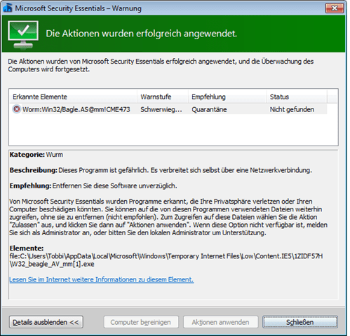Click the green monitor checkmark status icon
Image resolution: width=350 pixels, height=336 pixels.
click(x=23, y=34)
